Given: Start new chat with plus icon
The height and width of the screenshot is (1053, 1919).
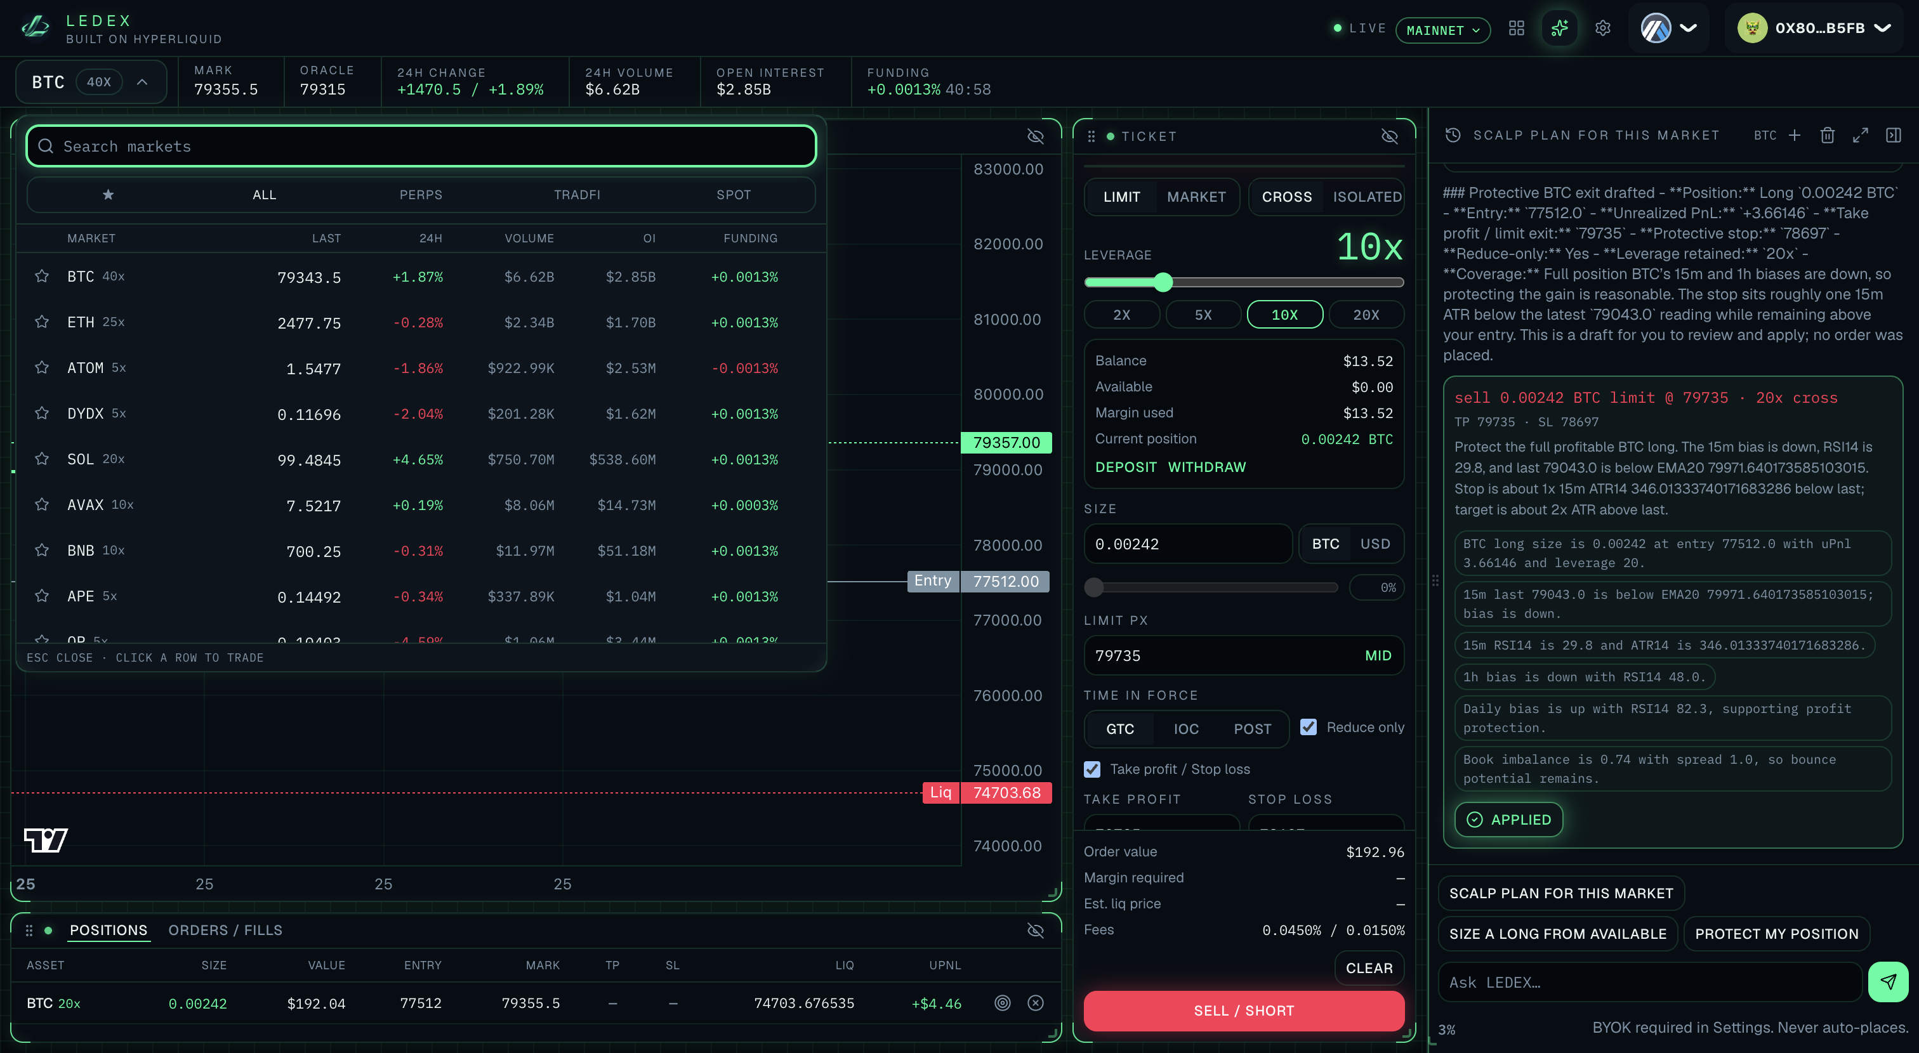Looking at the screenshot, I should pyautogui.click(x=1795, y=134).
